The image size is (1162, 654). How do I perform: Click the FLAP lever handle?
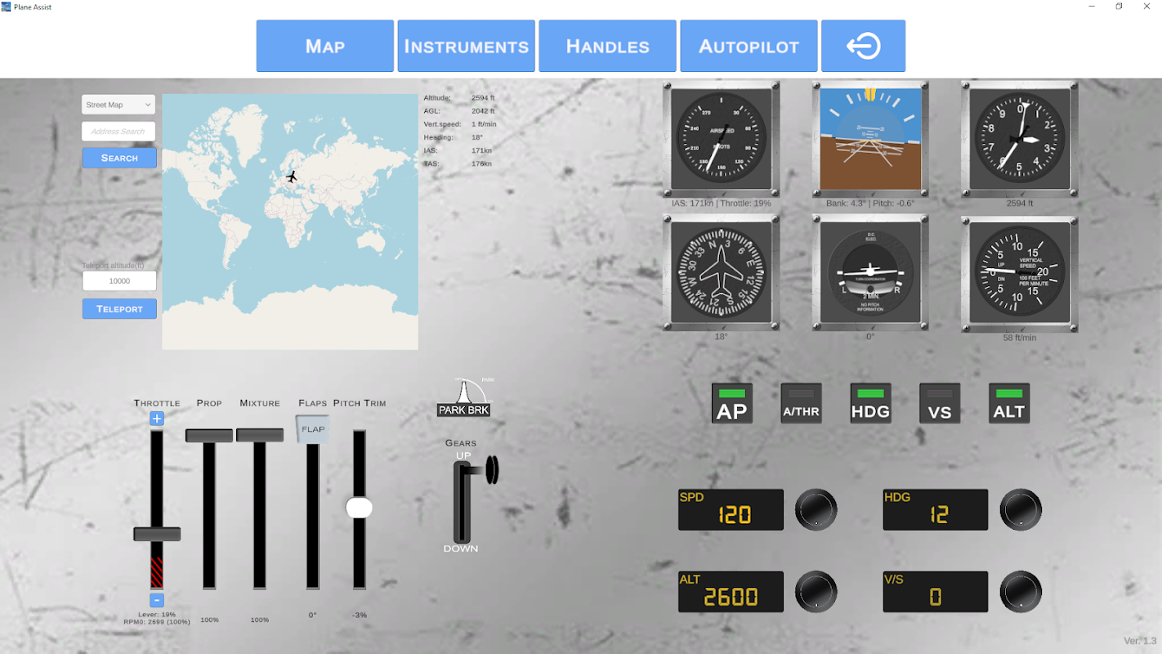(x=313, y=429)
